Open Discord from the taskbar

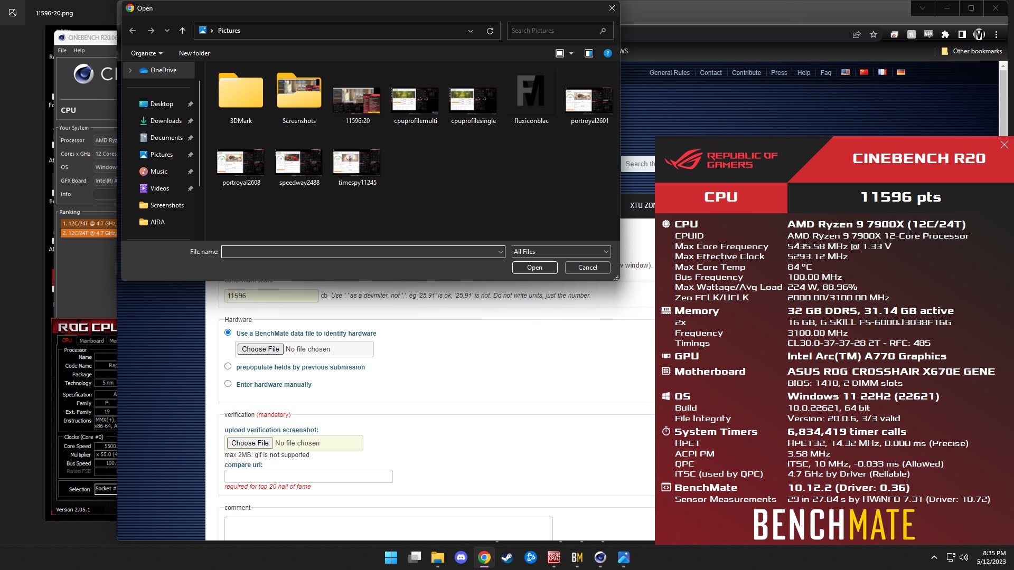click(461, 557)
